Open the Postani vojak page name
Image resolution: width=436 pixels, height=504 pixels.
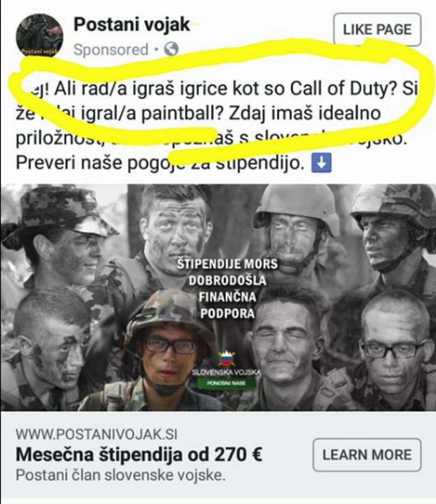pyautogui.click(x=132, y=25)
